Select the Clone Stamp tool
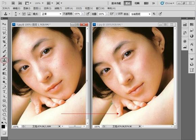The image size is (196, 140). click(4, 60)
